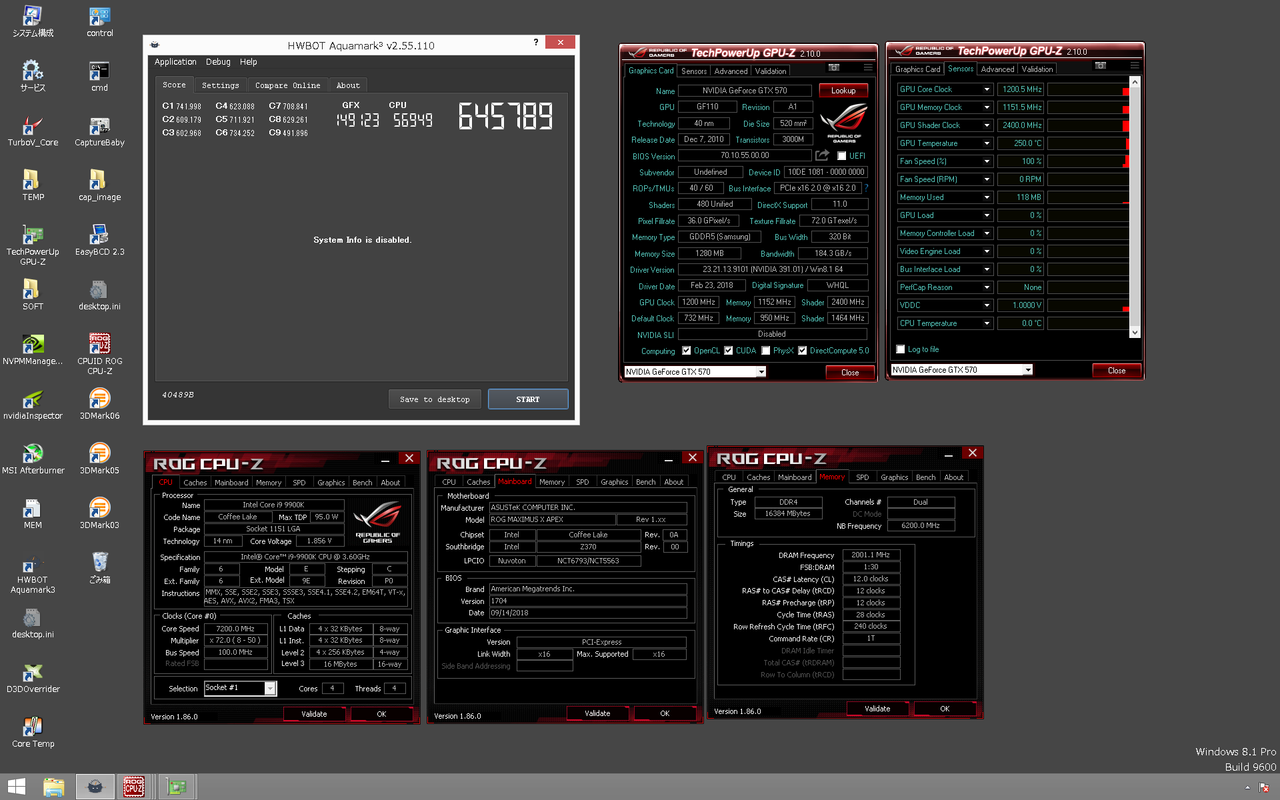1280x800 pixels.
Task: Open the D3DOverrider desktop icon
Action: tap(33, 678)
